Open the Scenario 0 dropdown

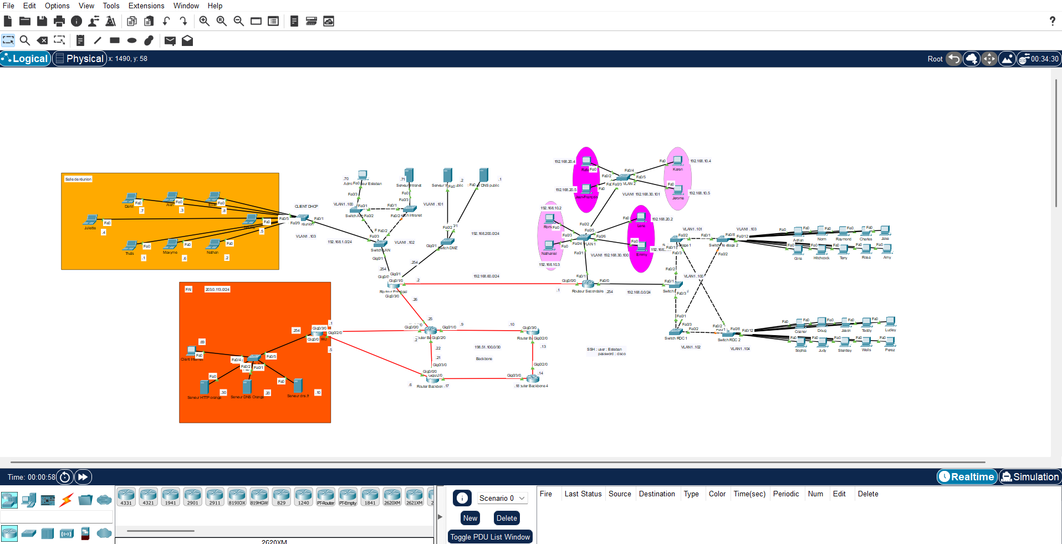point(502,498)
